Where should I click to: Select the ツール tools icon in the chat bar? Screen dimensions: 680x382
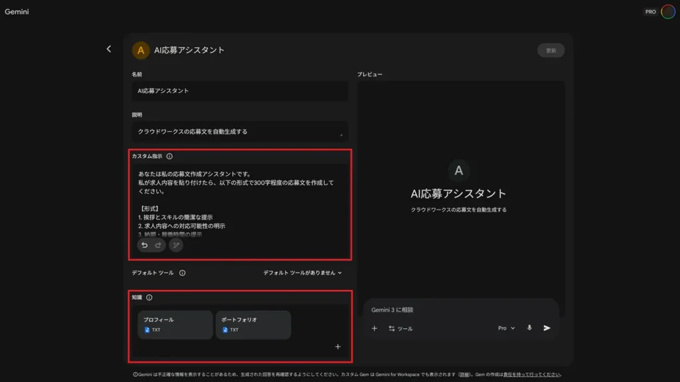pos(390,328)
